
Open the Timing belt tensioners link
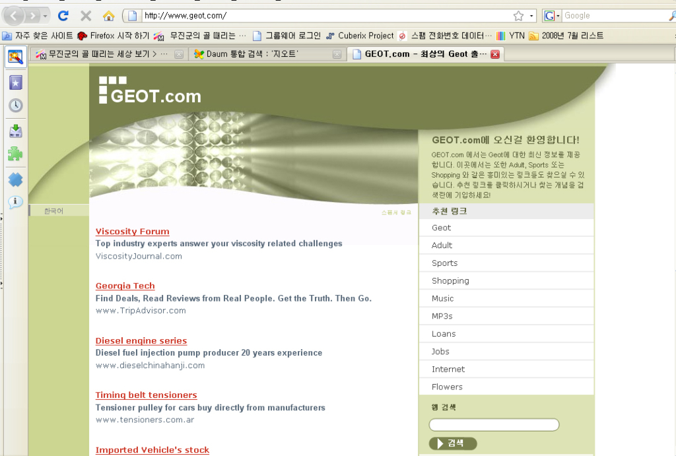tap(146, 395)
